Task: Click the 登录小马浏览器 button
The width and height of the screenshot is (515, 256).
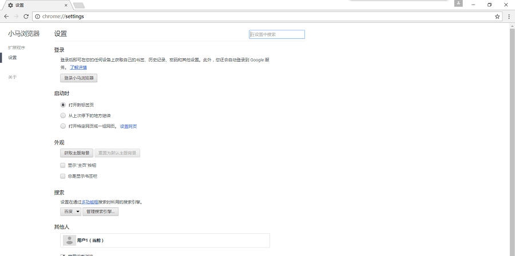Action: point(79,78)
